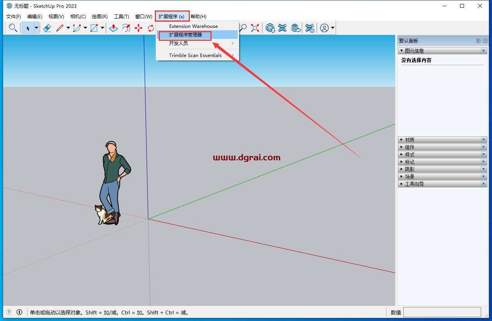This screenshot has width=492, height=321.
Task: Pick the Rotate tool
Action: (x=151, y=28)
